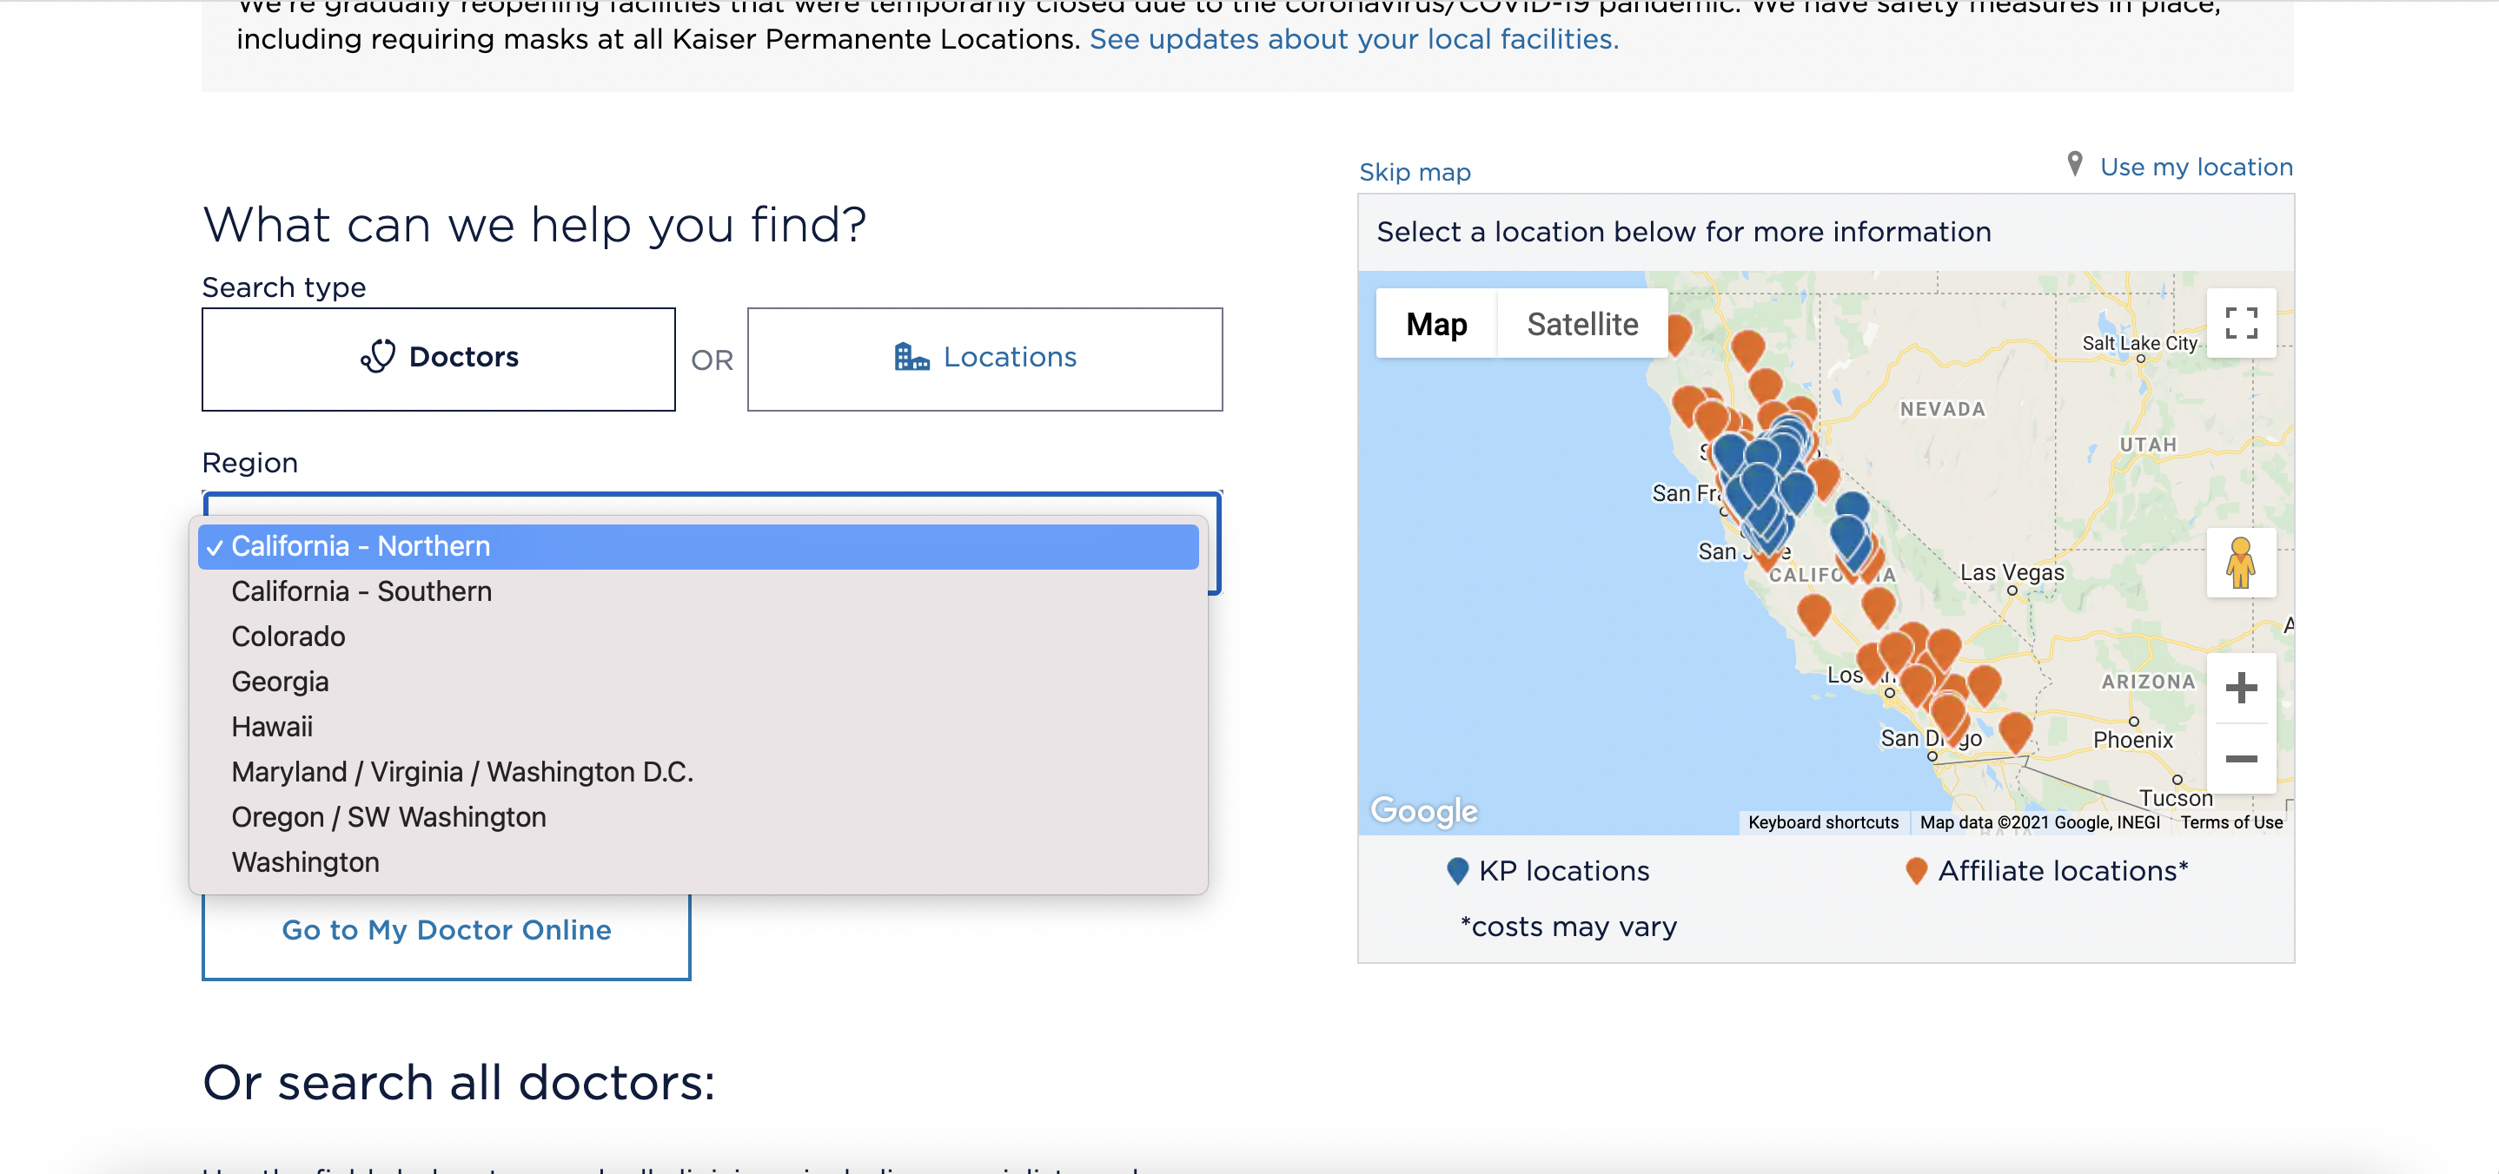Image resolution: width=2499 pixels, height=1174 pixels.
Task: Pick Georgia in the region dropdown
Action: point(698,682)
